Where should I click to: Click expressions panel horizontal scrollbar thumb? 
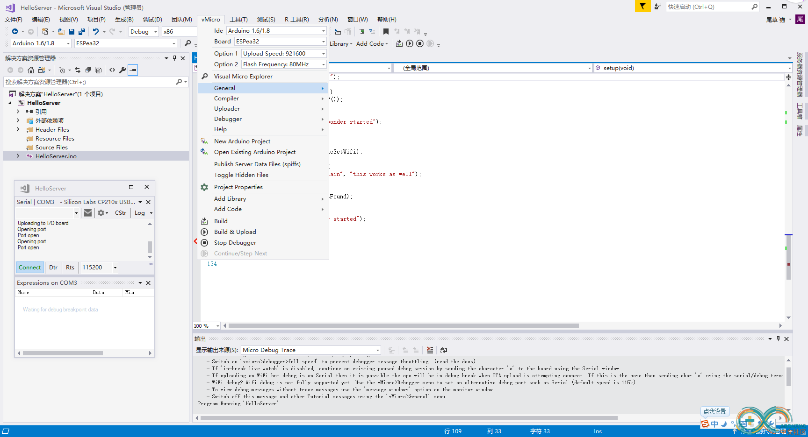click(x=63, y=353)
